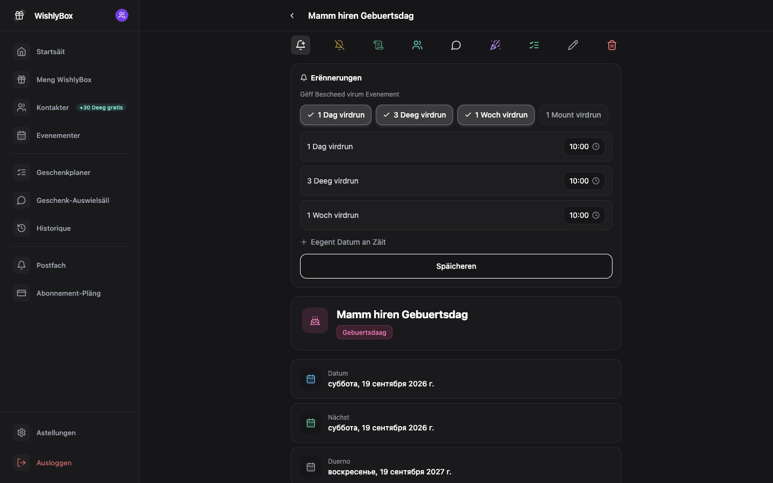Screen dimensions: 773x483
Task: Open the green checklist icon in toolbar
Action: pyautogui.click(x=534, y=45)
